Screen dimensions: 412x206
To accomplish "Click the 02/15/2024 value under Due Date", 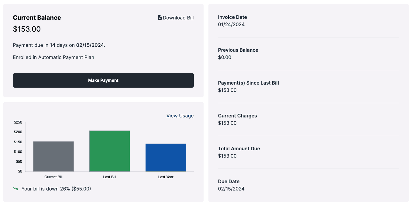I will tap(231, 189).
